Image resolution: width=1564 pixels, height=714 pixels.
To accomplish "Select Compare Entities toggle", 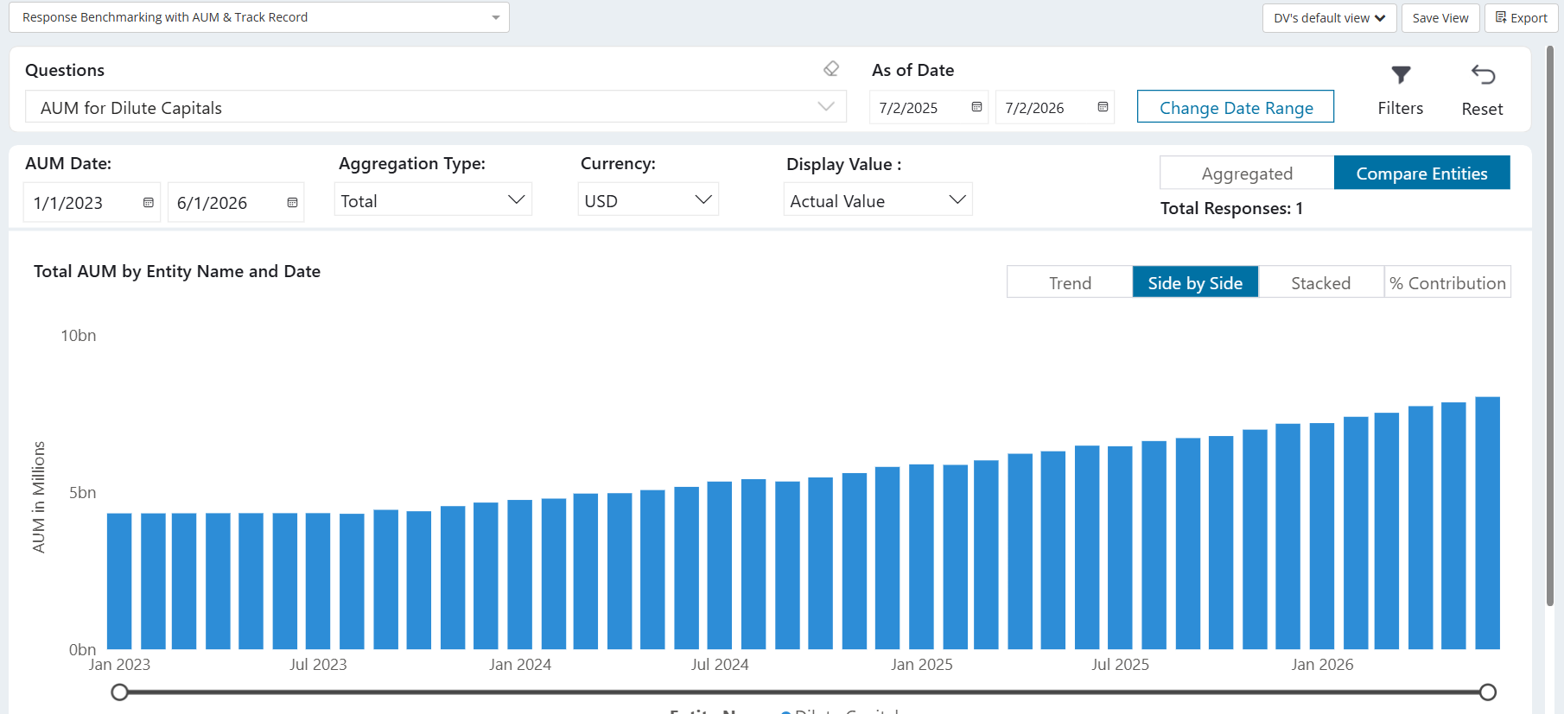I will tap(1422, 173).
